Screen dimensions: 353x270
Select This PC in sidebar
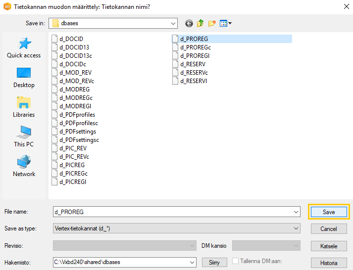[24, 137]
